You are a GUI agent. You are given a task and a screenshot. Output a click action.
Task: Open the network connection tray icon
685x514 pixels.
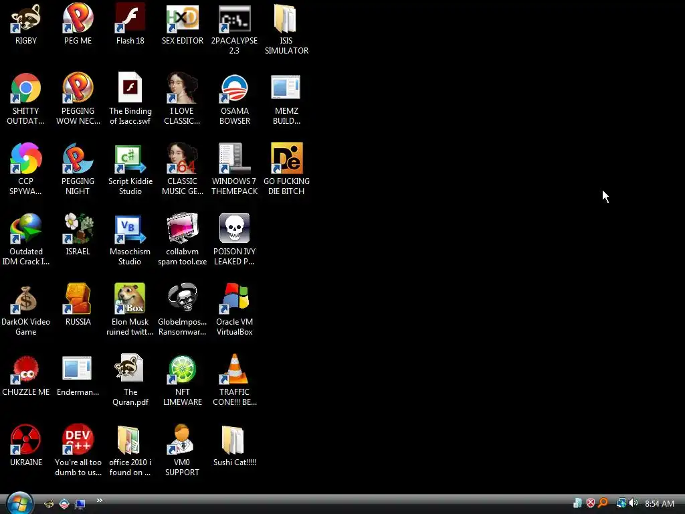coord(621,503)
